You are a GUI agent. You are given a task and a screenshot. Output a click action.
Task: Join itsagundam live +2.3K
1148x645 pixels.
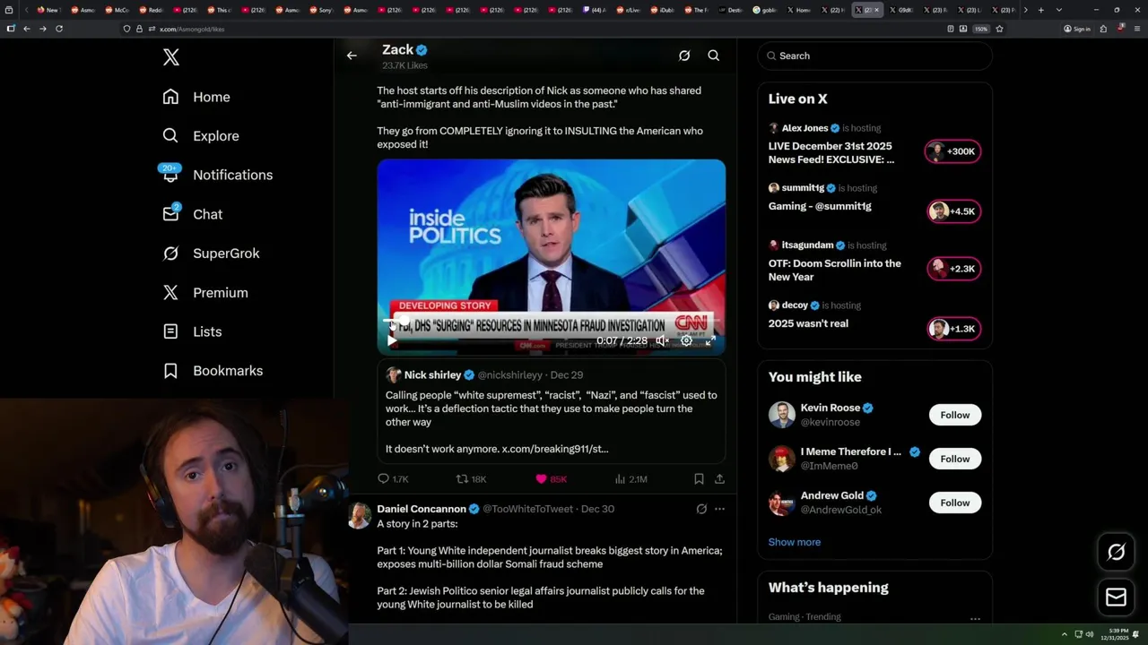pyautogui.click(x=952, y=269)
